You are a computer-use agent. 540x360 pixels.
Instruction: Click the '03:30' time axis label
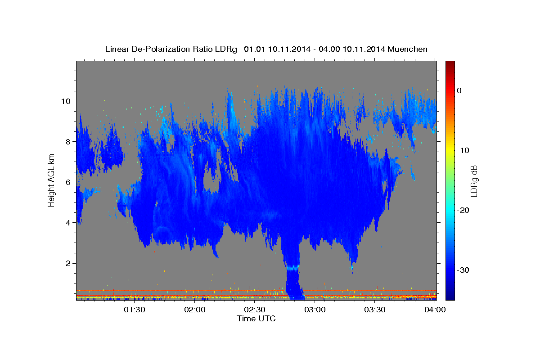[x=375, y=310]
